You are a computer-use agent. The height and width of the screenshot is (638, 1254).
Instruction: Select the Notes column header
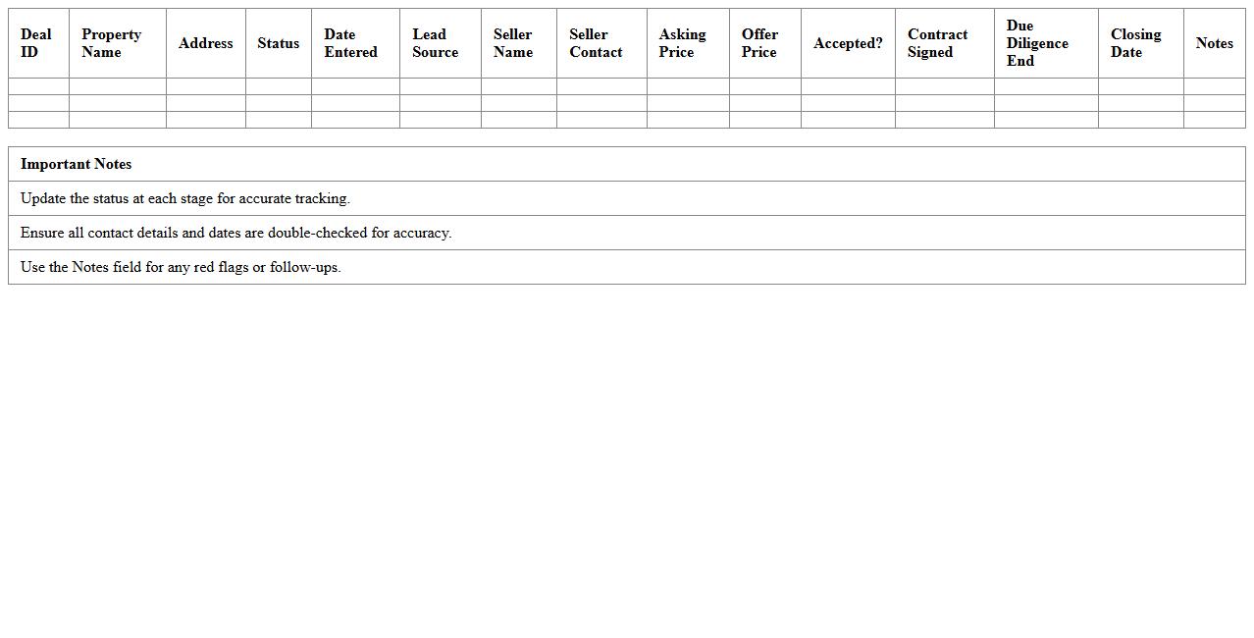click(1214, 43)
